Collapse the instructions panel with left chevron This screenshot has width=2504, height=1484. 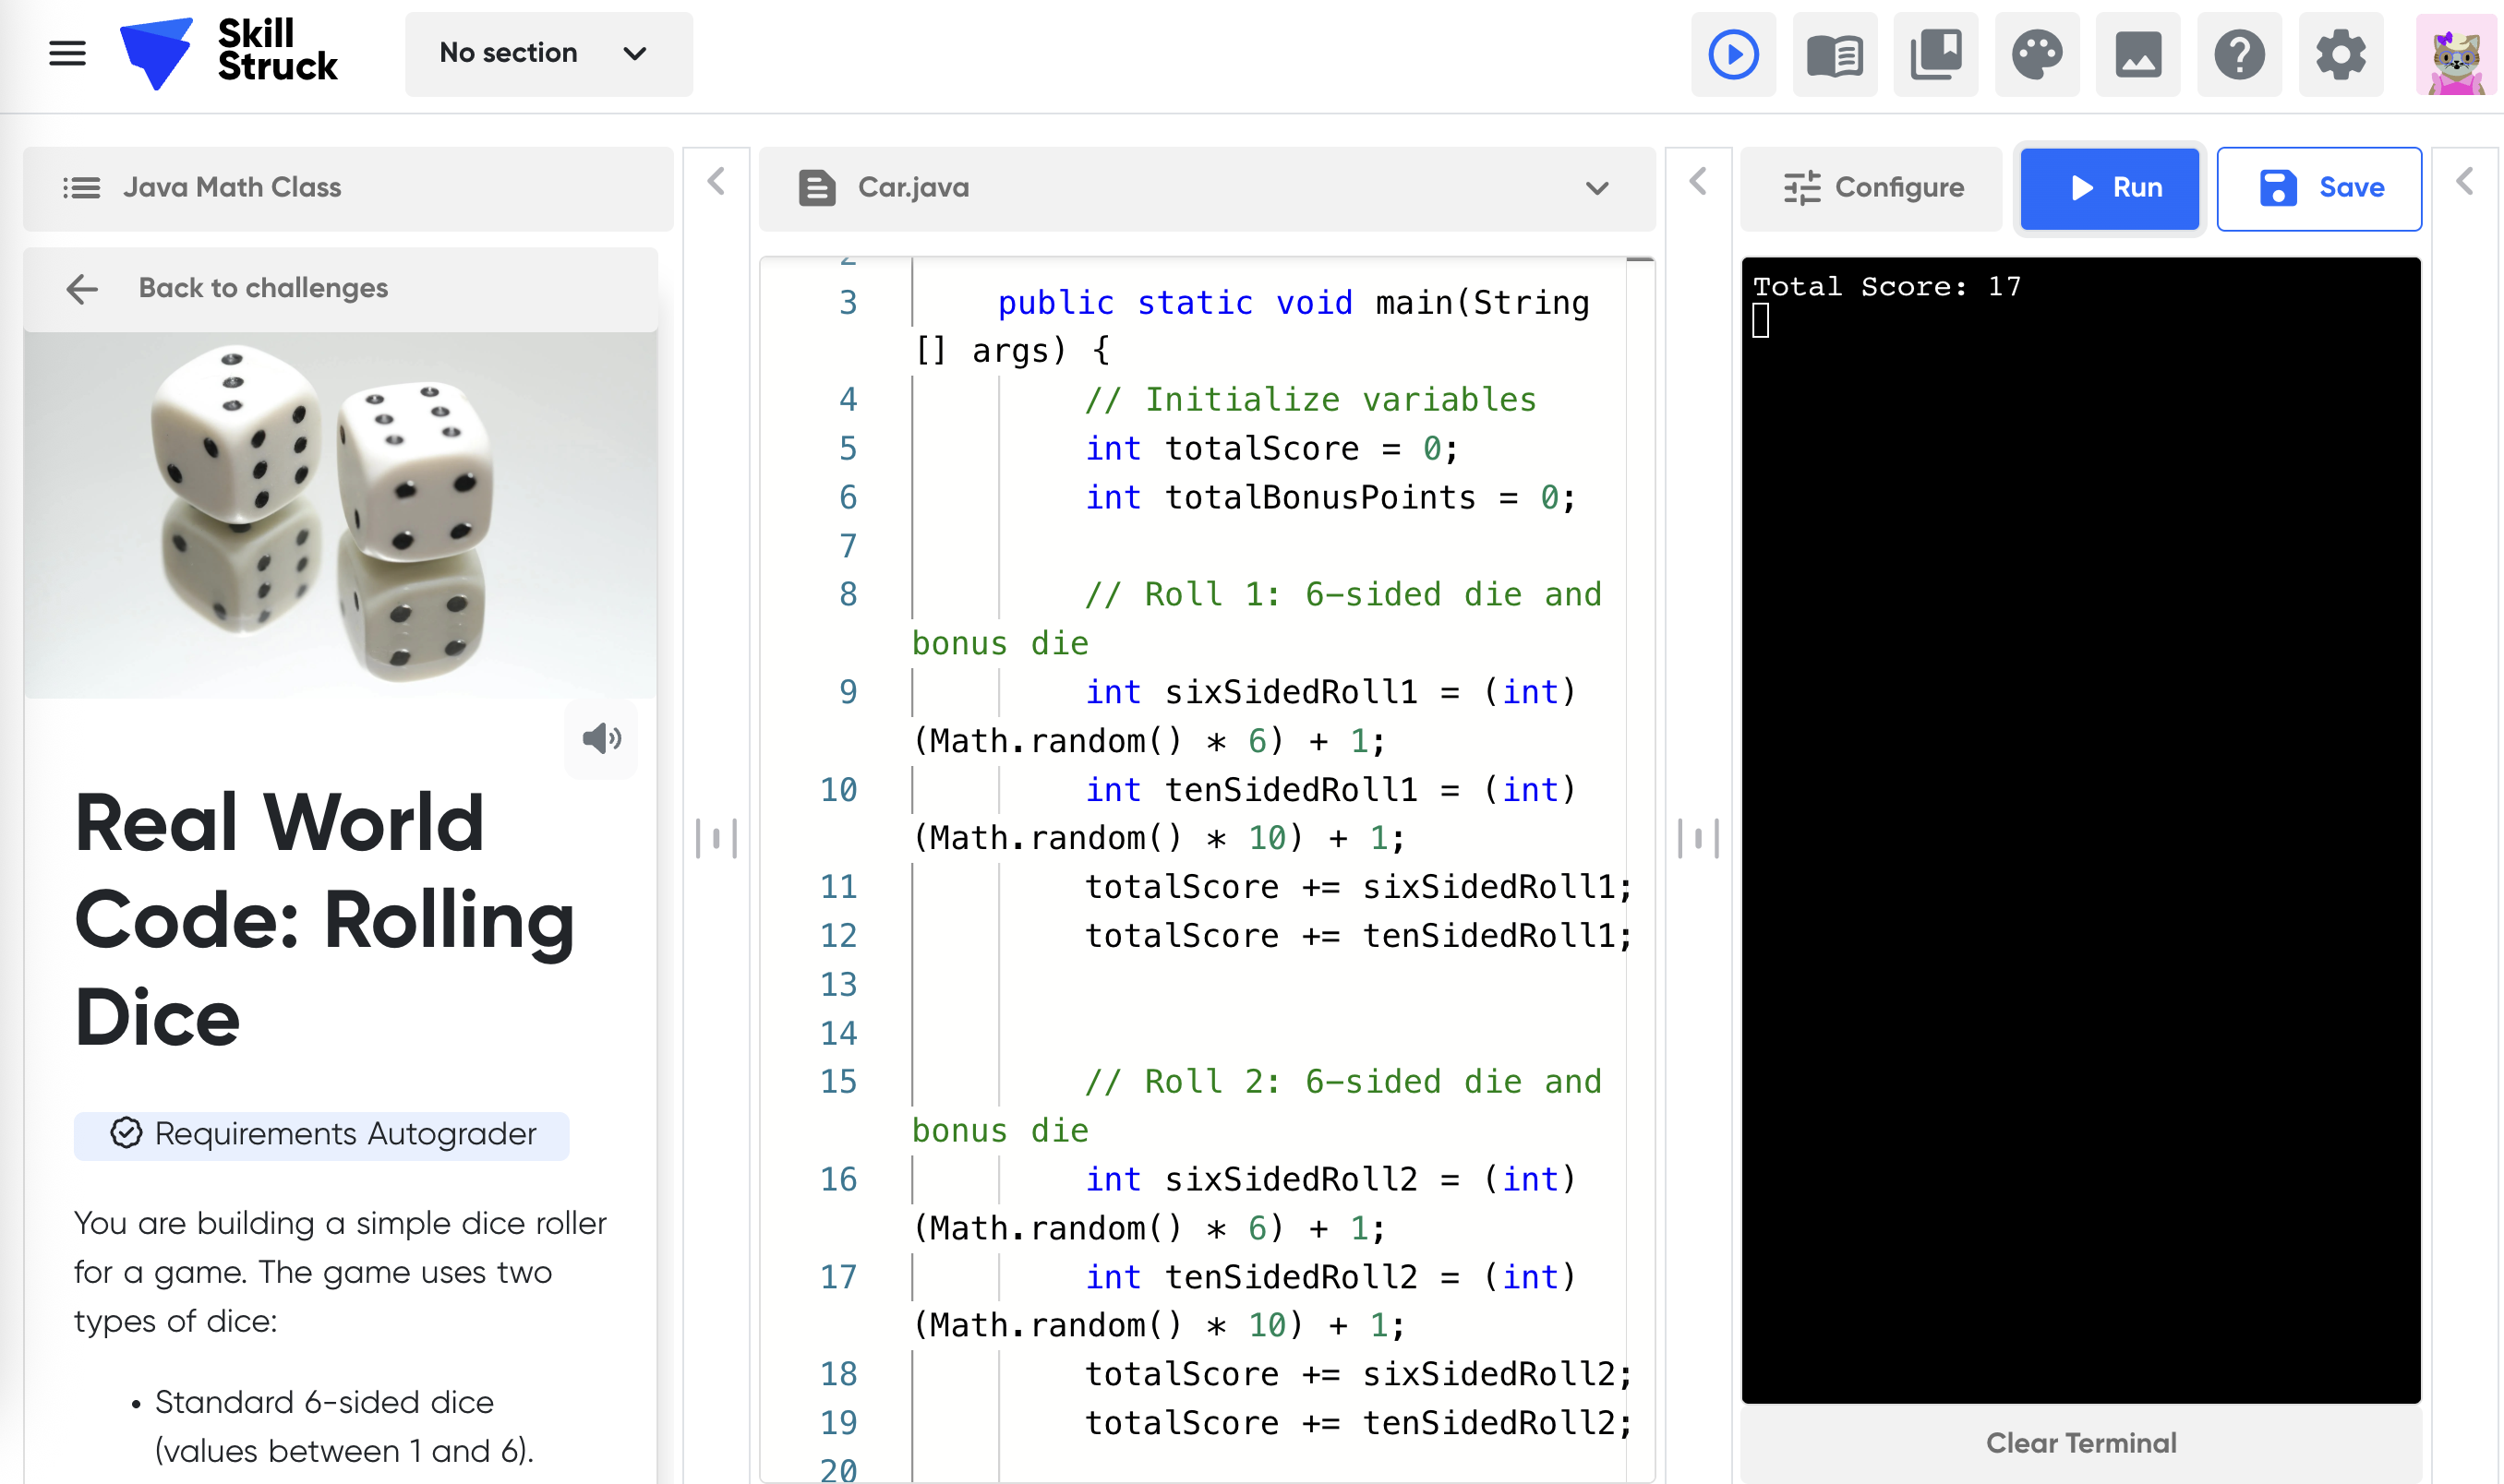coord(716,182)
